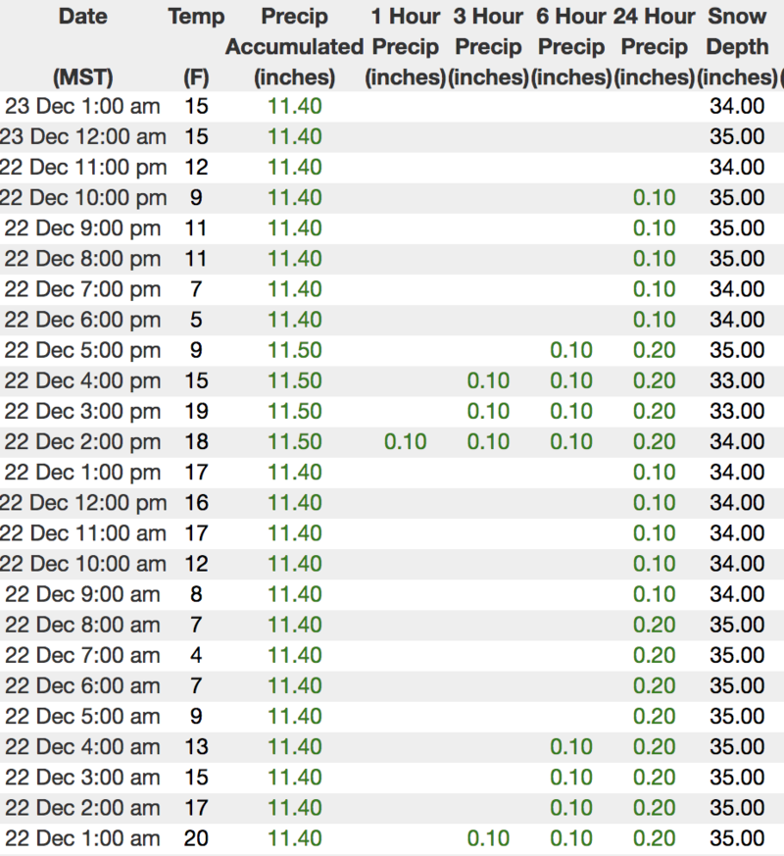Click the Precip Accumulated column header
This screenshot has width=784, height=856.
click(294, 46)
